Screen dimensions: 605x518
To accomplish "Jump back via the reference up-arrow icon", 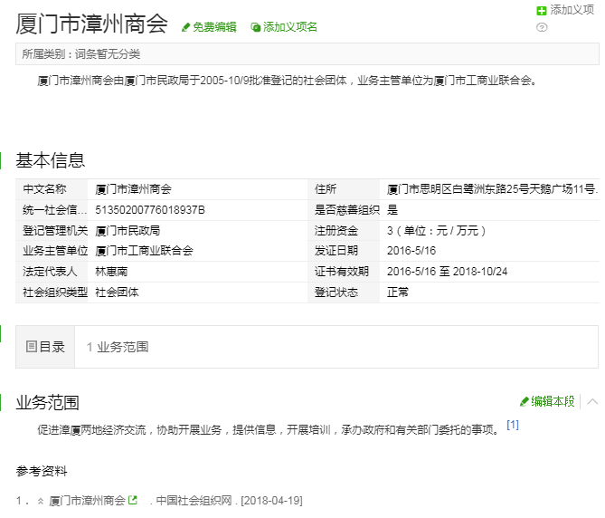I will point(41,502).
